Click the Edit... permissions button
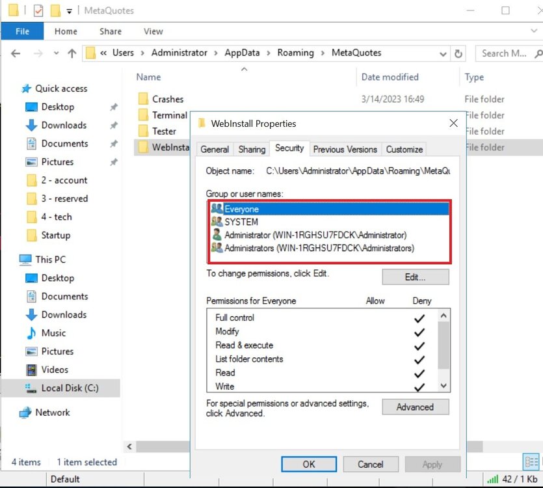This screenshot has height=488, width=543. (415, 277)
